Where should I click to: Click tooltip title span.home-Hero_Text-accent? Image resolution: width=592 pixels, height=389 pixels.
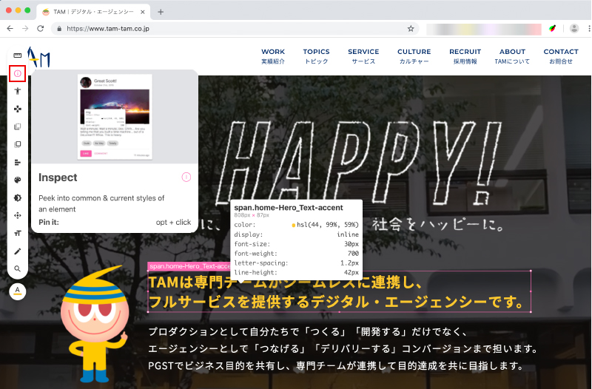point(289,208)
